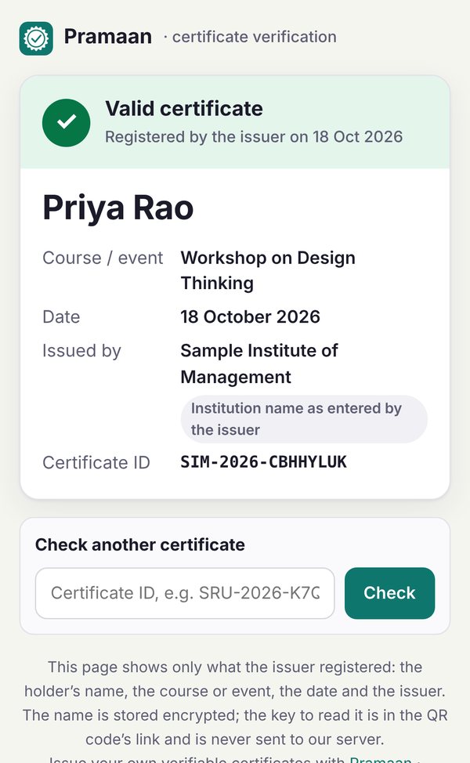Click the 'Institution name as entered by the issuer' badge
470x763 pixels.
[x=304, y=419]
